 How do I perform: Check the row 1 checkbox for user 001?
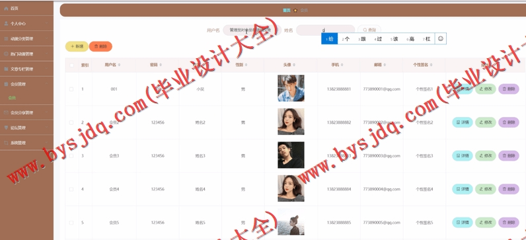pyautogui.click(x=71, y=89)
